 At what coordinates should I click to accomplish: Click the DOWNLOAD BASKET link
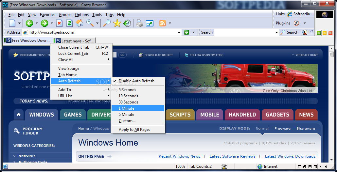(x=156, y=55)
